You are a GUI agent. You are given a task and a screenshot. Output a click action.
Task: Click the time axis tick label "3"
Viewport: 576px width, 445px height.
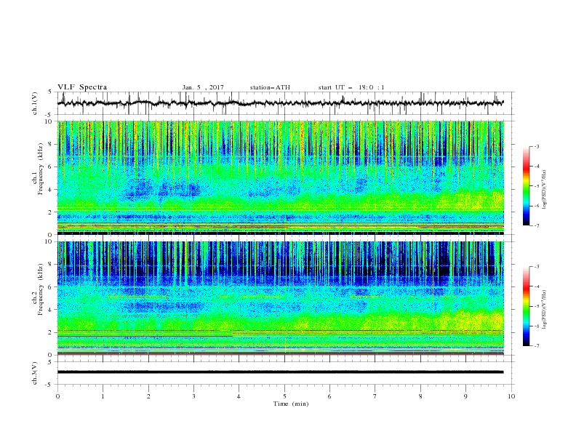click(x=193, y=396)
